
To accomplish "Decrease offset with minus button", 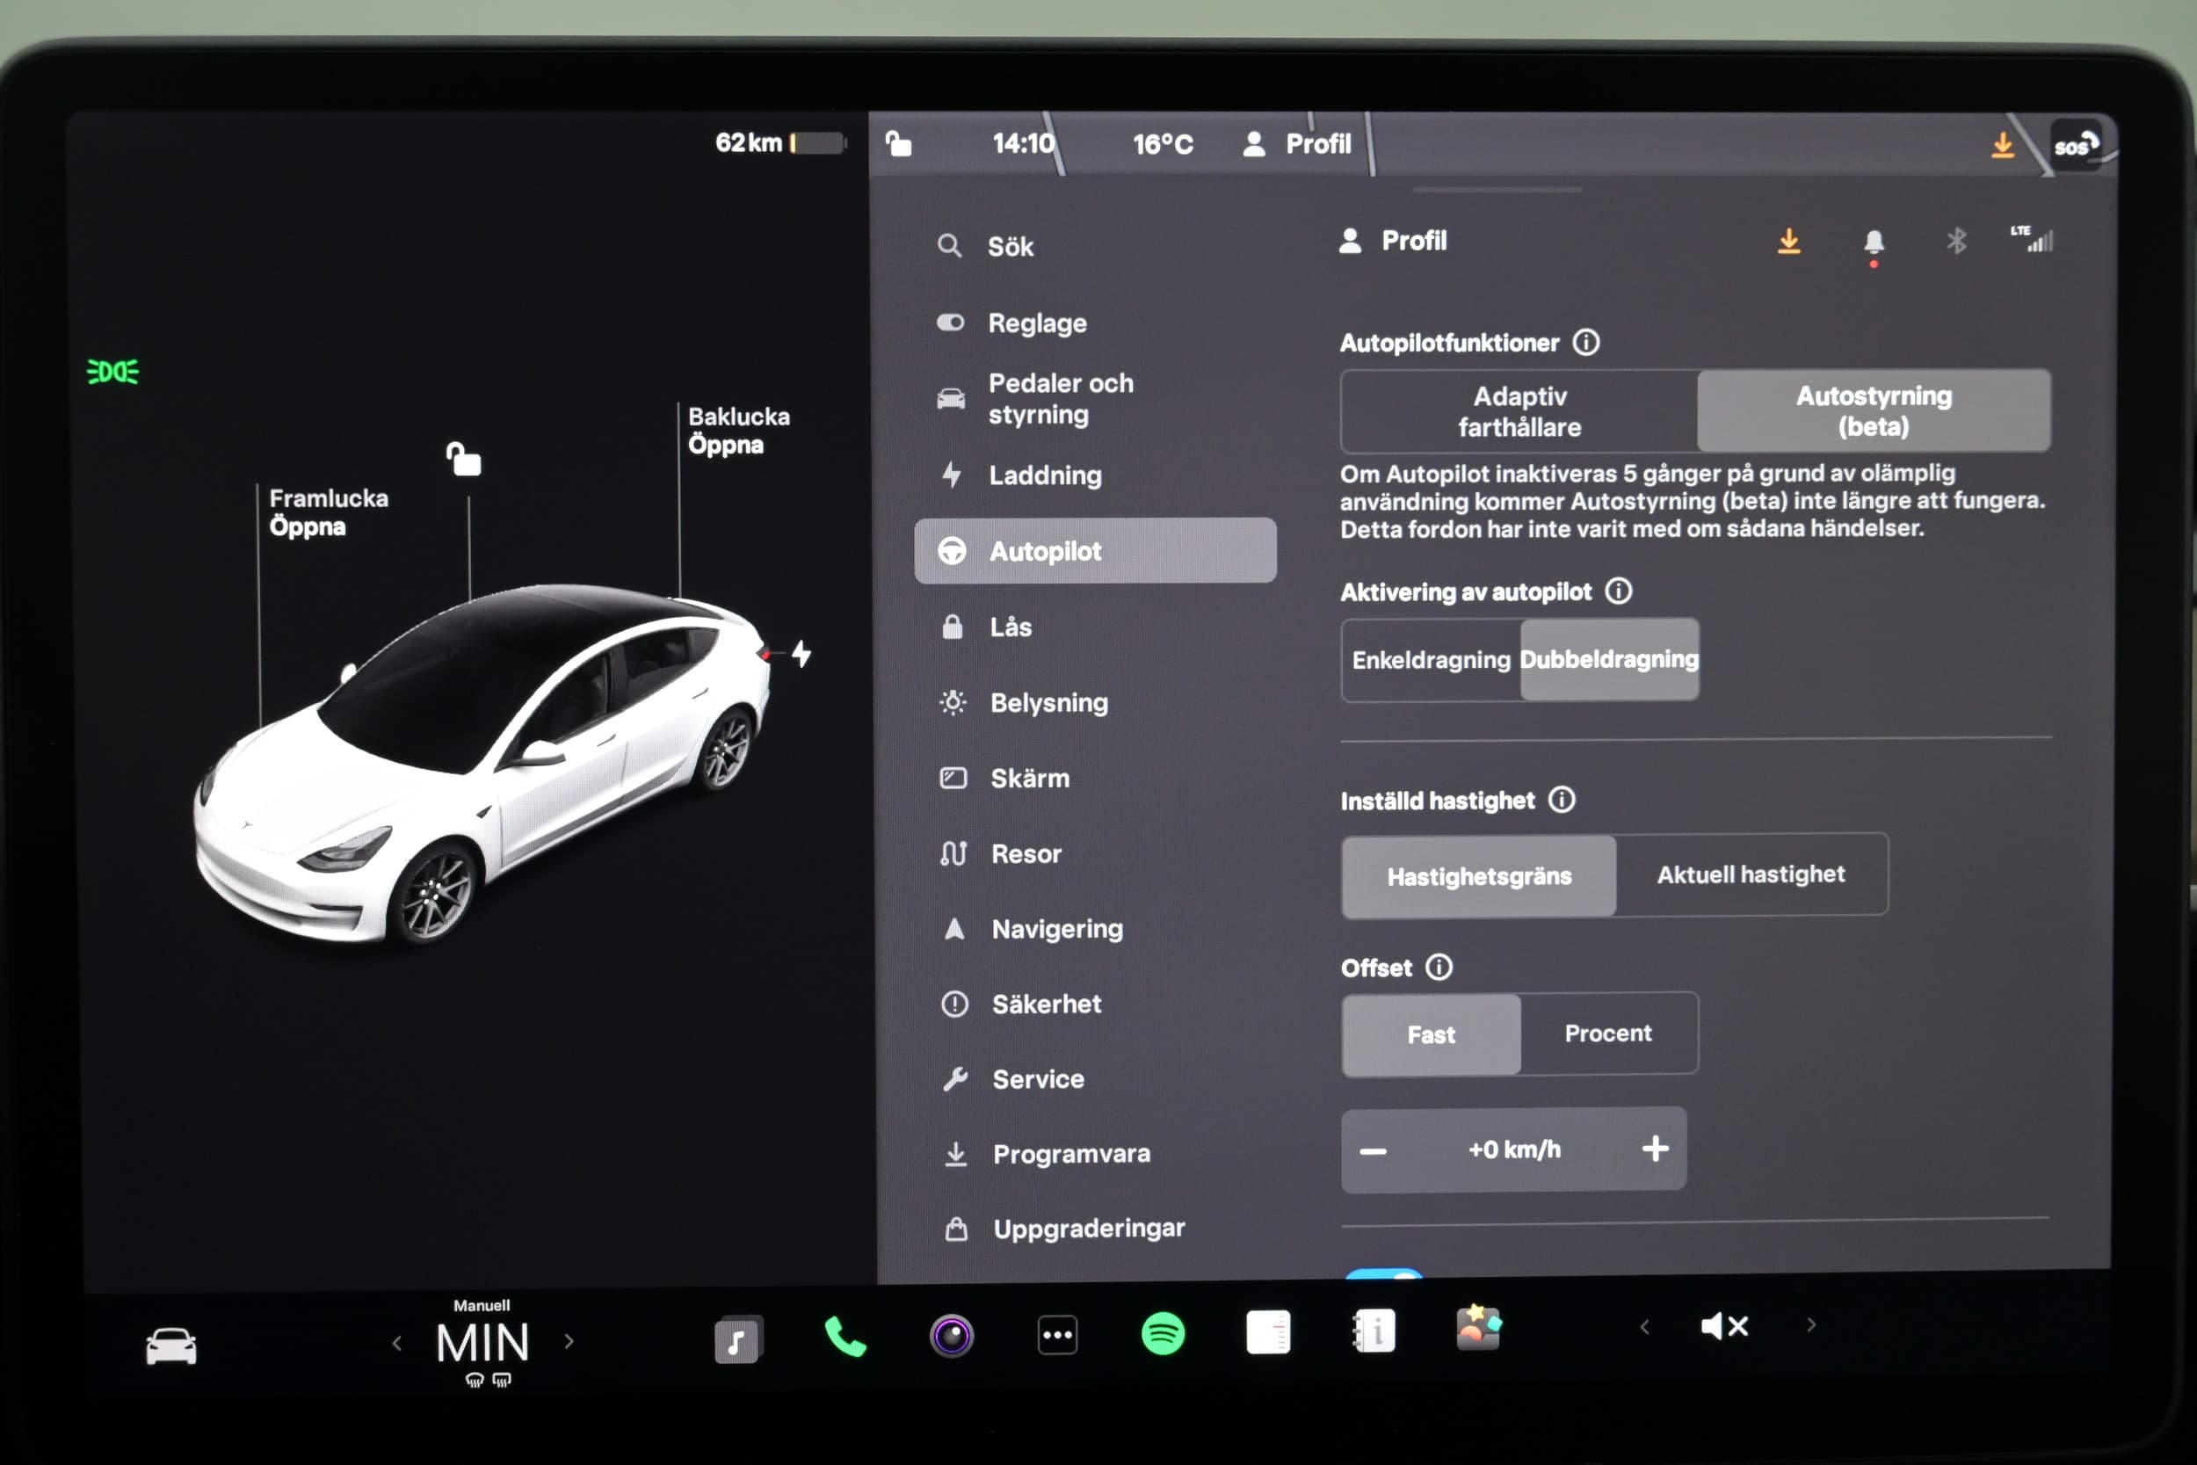I will [1373, 1151].
